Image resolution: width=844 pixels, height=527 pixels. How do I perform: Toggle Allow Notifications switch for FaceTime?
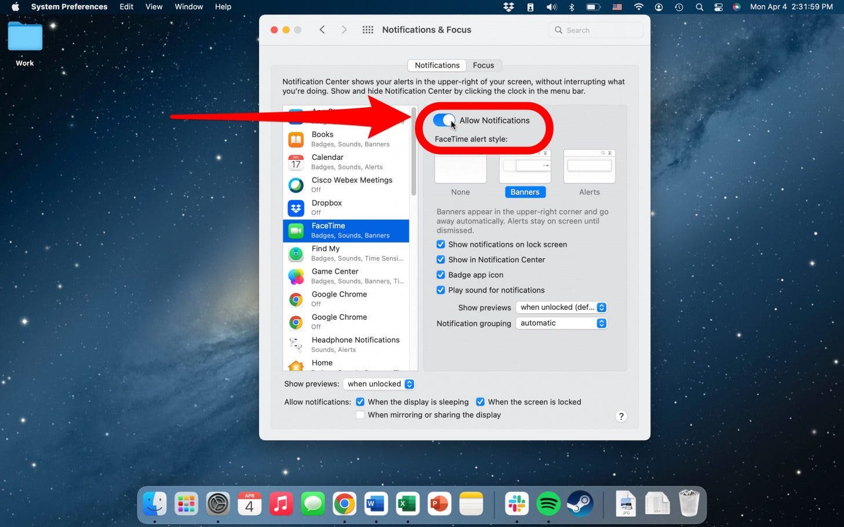444,120
